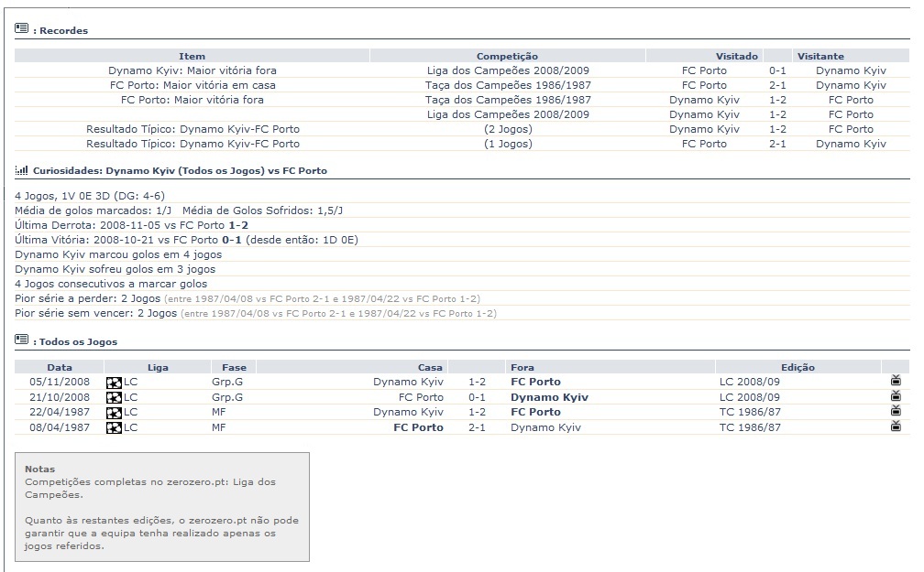This screenshot has height=572, width=924.
Task: Click the date 21/10/2008
Action: [60, 397]
